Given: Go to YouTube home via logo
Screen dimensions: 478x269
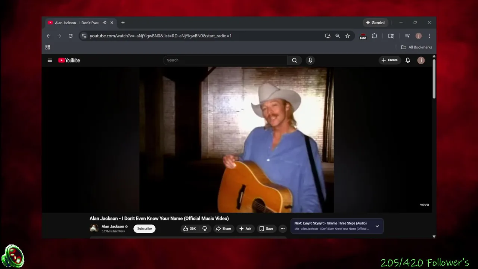Looking at the screenshot, I should tap(69, 60).
